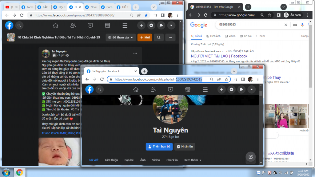Open the account dropdown arrow in the profile window
Image resolution: width=315 pixels, height=177 pixels.
point(252,89)
